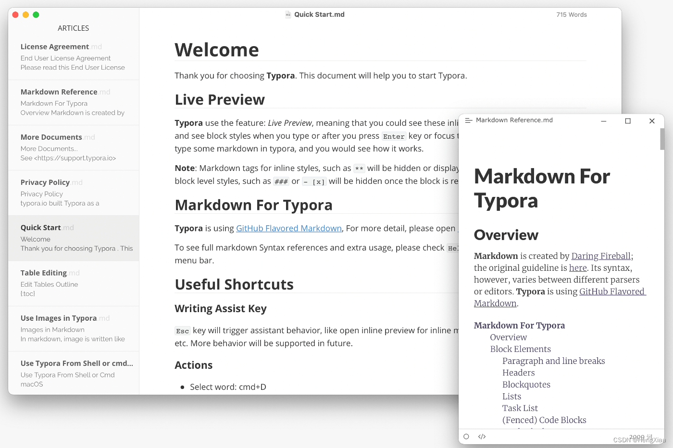Screen dimensions: 673x448
Task: Go to Task List TOC entry
Action: [520, 408]
